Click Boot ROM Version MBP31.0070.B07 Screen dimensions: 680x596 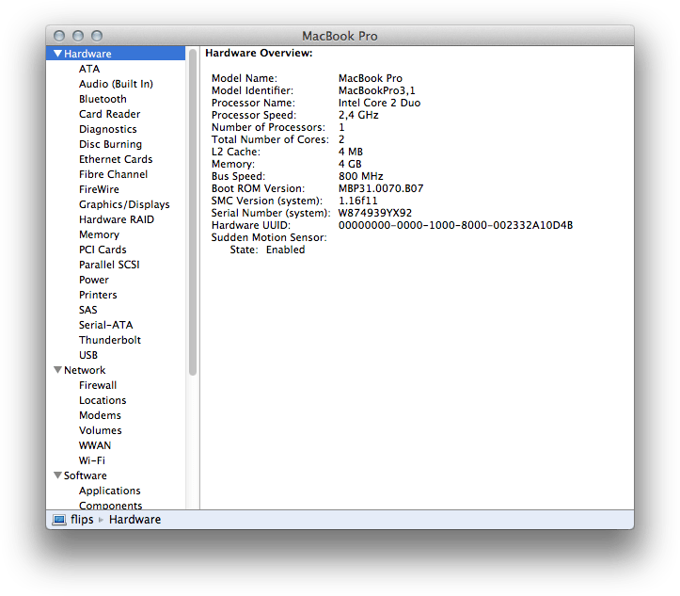(381, 188)
